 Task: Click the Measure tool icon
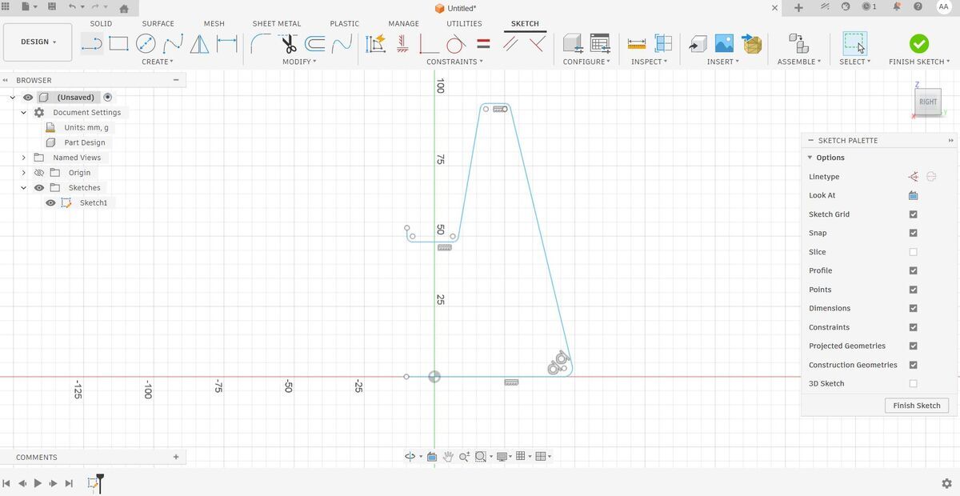[637, 43]
